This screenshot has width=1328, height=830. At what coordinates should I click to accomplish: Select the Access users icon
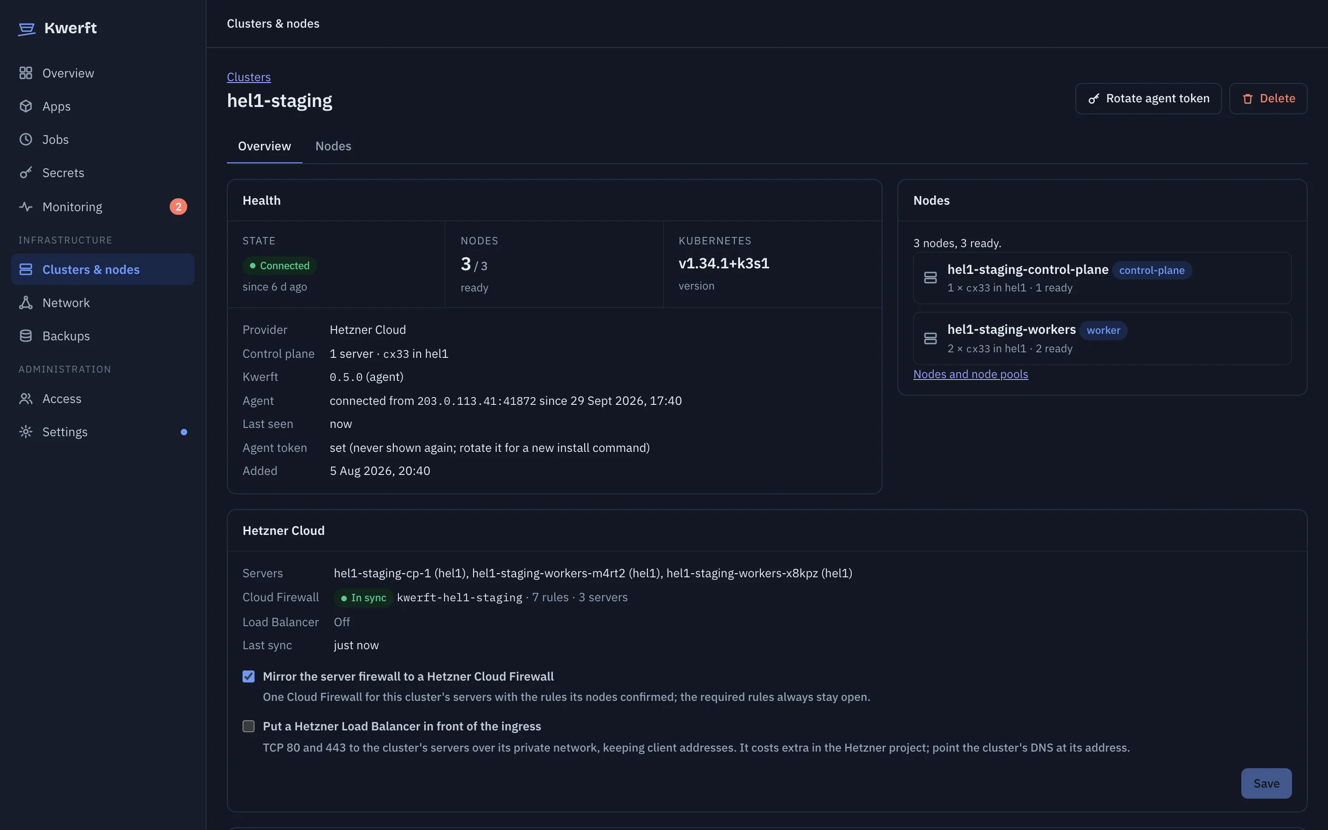pyautogui.click(x=26, y=398)
